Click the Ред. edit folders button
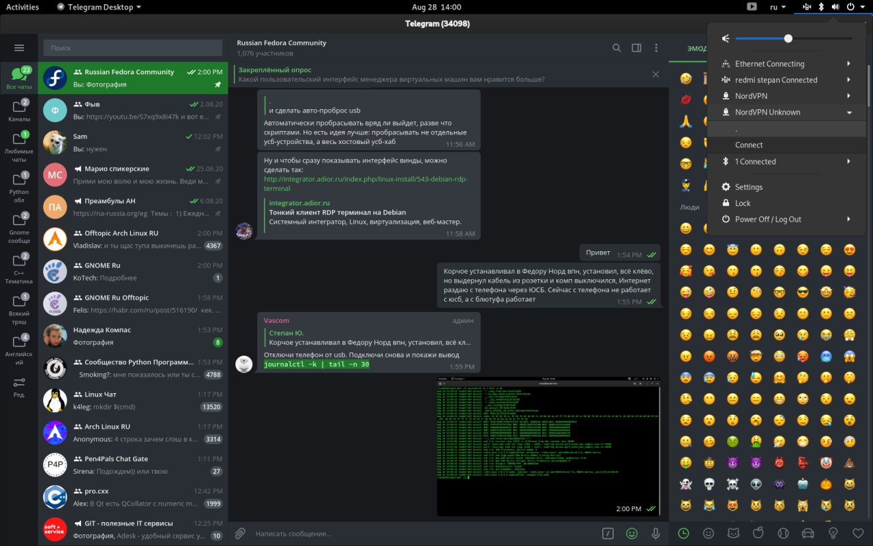873x546 pixels. tap(19, 387)
